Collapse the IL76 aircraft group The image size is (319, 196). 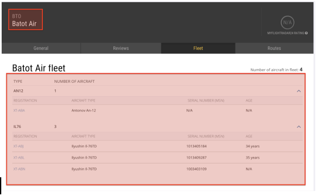(x=299, y=127)
